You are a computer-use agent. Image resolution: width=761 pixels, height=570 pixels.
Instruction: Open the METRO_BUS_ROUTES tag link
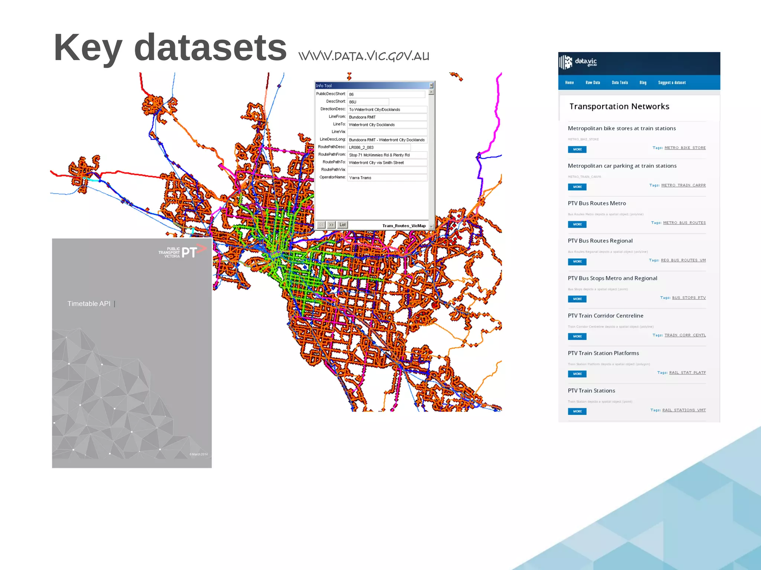point(684,223)
